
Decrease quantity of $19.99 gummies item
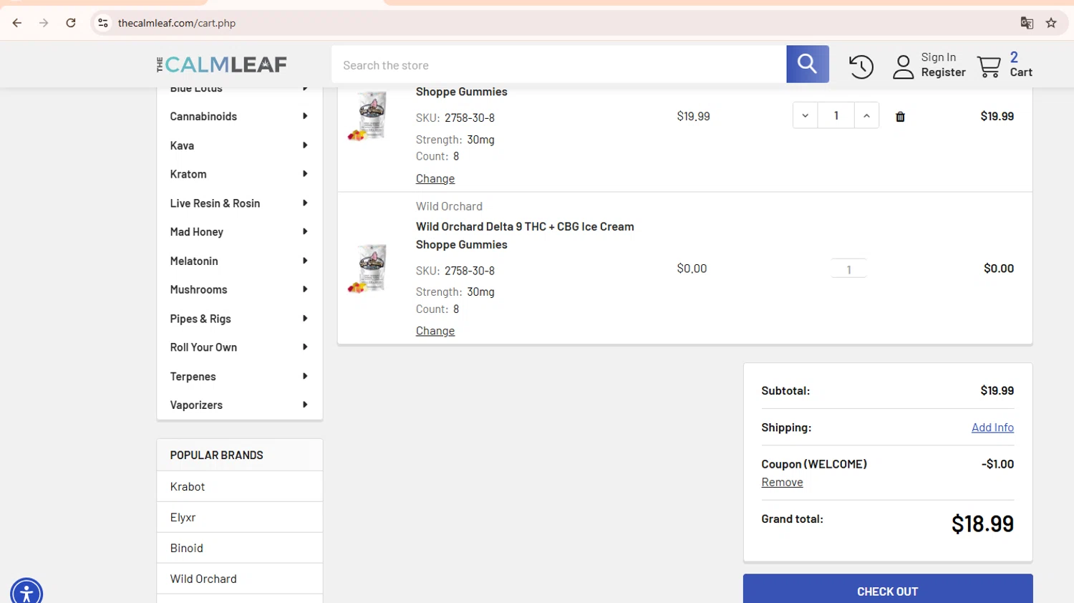pos(805,116)
